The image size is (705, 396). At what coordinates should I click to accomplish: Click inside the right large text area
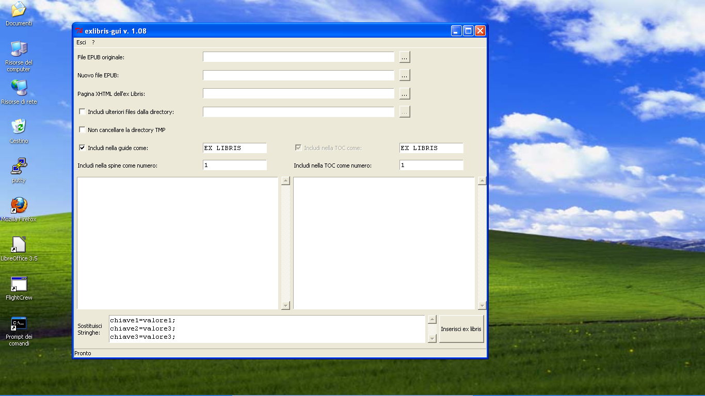pyautogui.click(x=384, y=243)
